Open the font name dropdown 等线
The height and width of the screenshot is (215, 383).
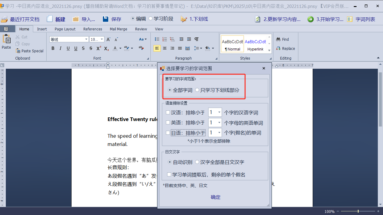tap(86, 39)
